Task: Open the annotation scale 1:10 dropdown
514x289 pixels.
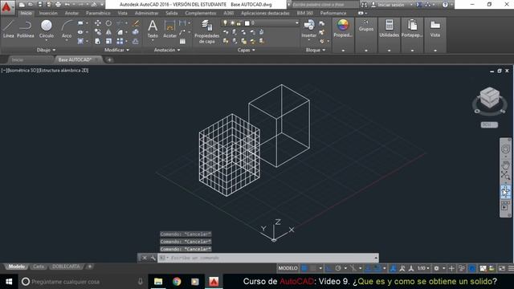Action: point(423,268)
